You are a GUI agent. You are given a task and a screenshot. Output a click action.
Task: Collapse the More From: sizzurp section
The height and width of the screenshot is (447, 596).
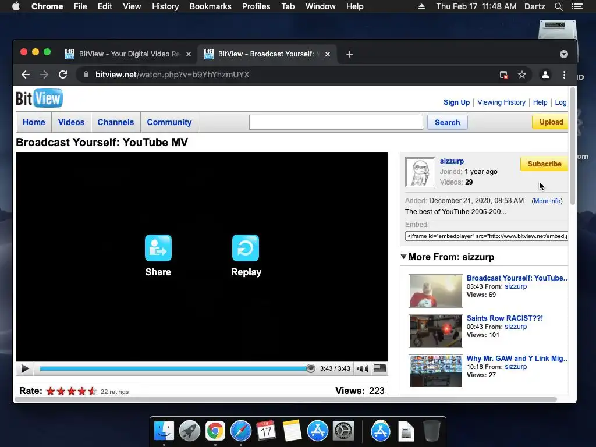click(x=404, y=257)
